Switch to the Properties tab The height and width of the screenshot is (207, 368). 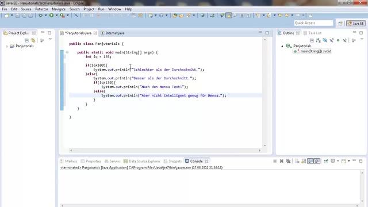click(91, 161)
